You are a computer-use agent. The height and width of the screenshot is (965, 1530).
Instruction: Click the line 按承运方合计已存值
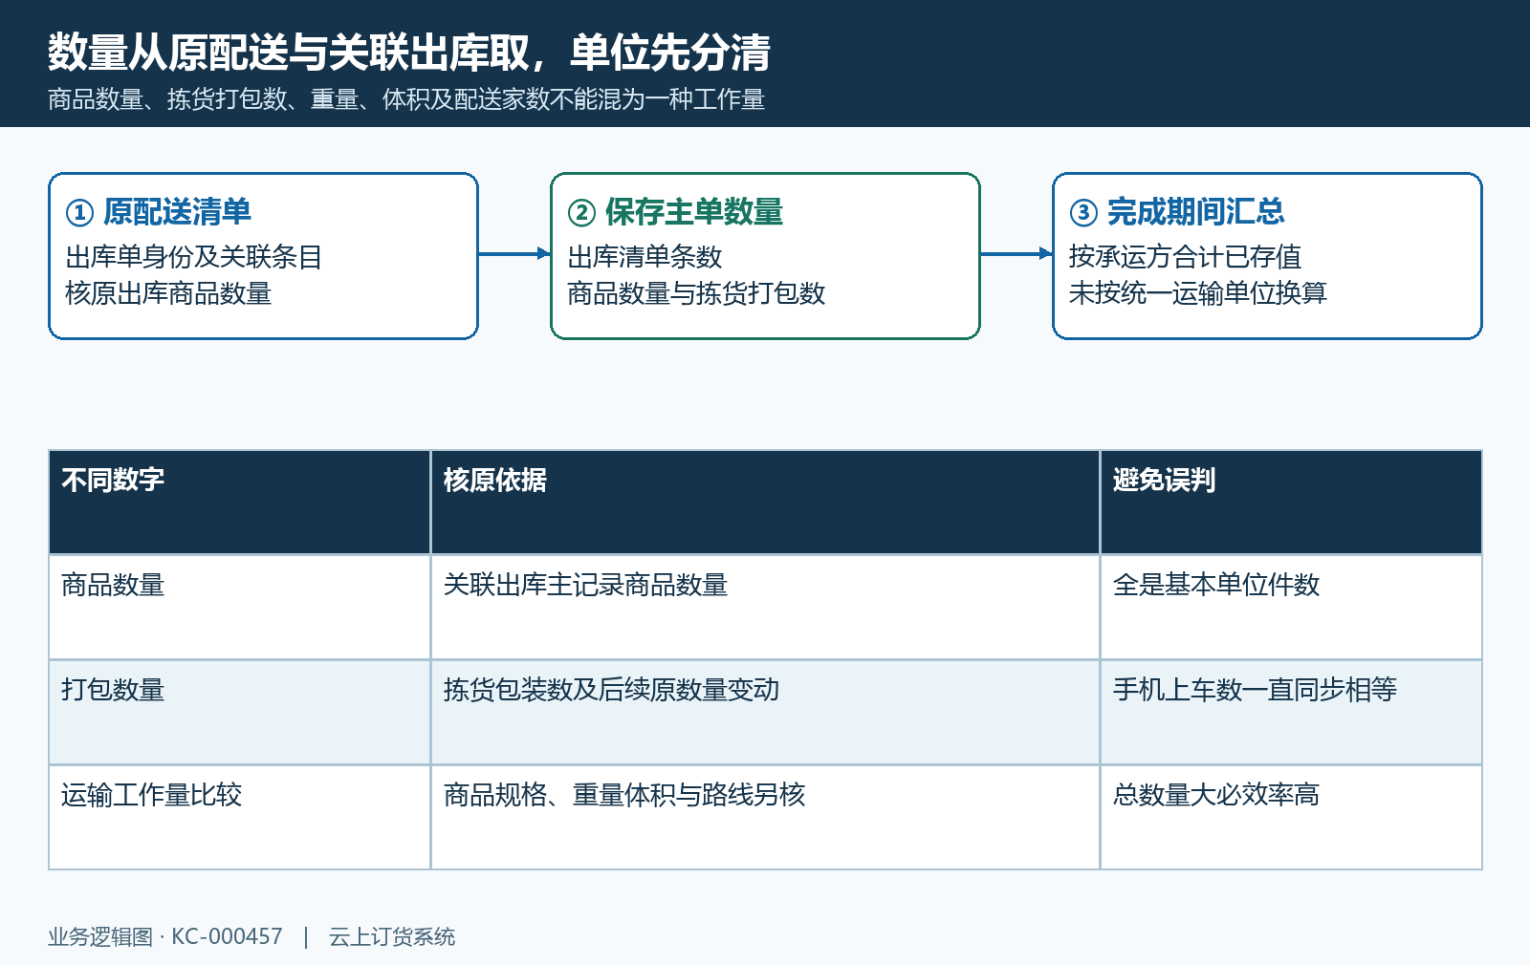coord(1185,257)
